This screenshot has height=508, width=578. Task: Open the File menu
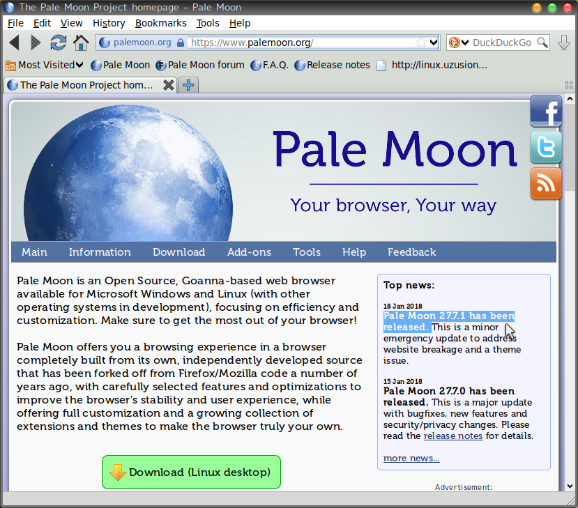15,23
